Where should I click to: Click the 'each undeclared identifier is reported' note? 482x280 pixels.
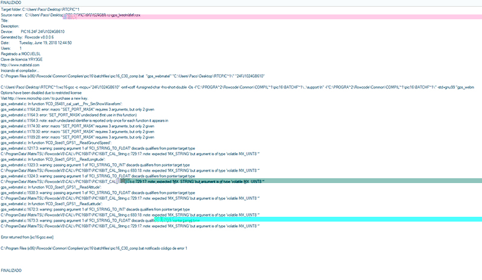[84, 120]
